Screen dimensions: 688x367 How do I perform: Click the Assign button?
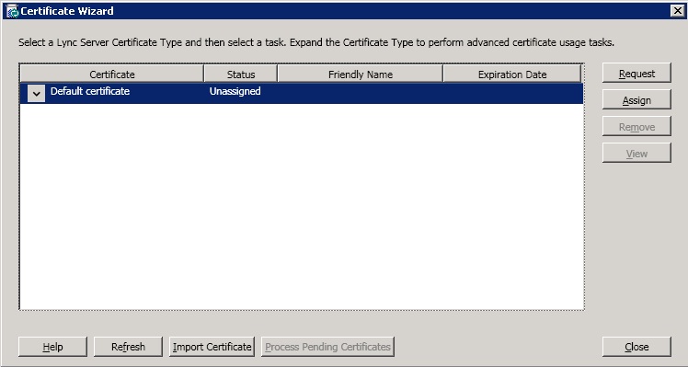(x=636, y=100)
